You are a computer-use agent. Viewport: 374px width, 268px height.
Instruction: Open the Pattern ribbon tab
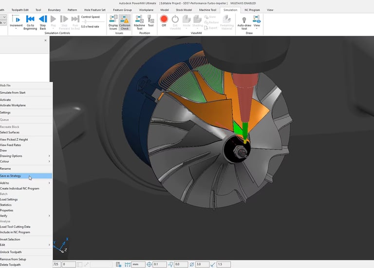point(72,10)
